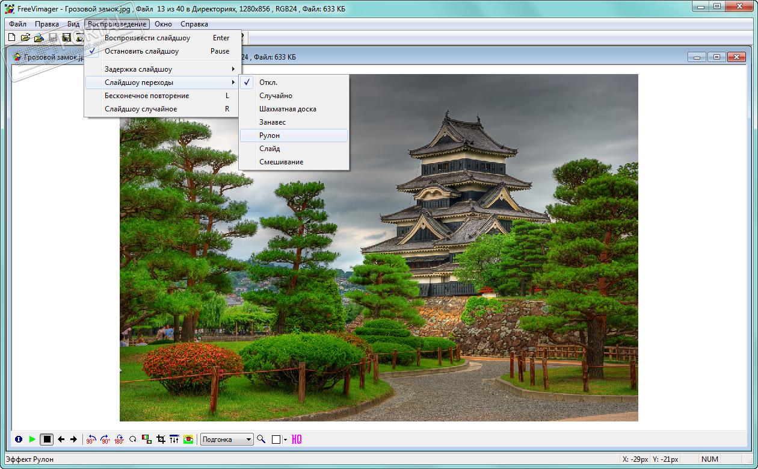
Task: Open the Справка menu
Action: click(x=194, y=24)
